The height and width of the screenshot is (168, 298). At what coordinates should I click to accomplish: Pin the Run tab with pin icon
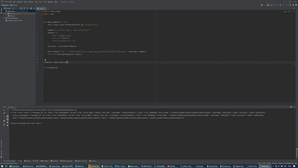tap(4, 125)
